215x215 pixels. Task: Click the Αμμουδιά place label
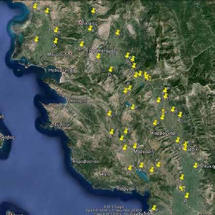tap(140, 213)
